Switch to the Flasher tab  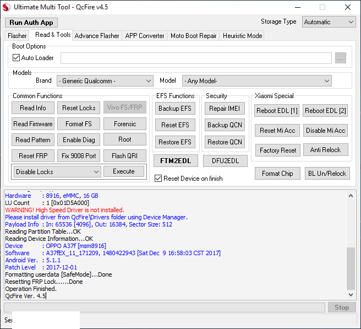tap(17, 36)
